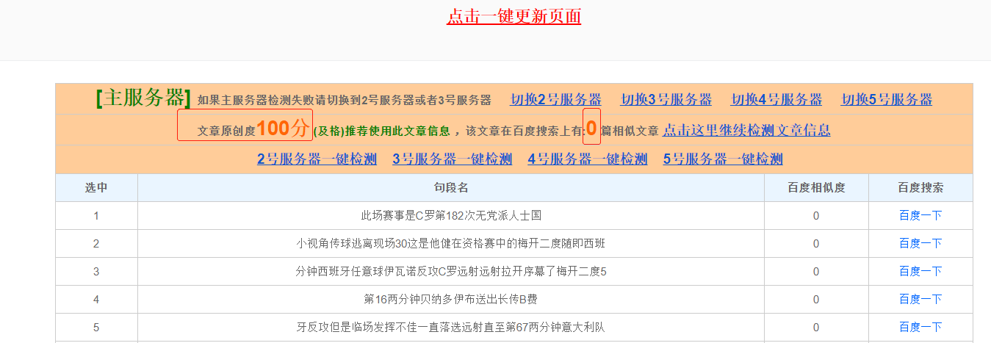
Task: Run 2号服务器一键检测
Action: point(317,159)
